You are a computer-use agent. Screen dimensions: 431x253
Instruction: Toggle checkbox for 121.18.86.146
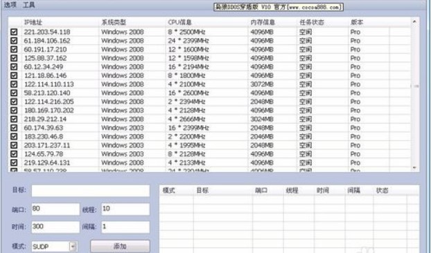(x=14, y=75)
